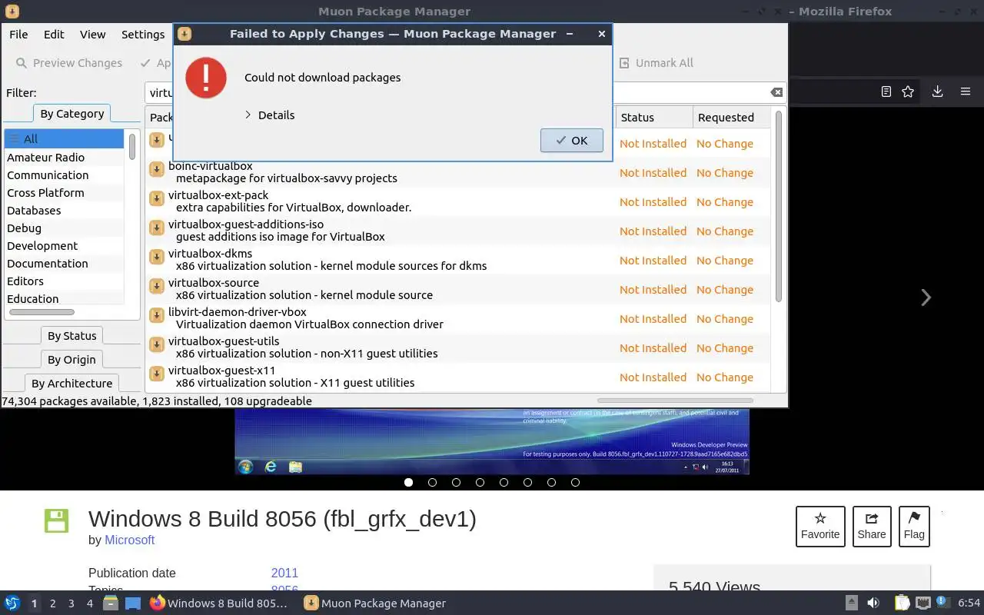Screen dimensions: 984x615
Task: Open the Edit menu
Action: (x=54, y=35)
